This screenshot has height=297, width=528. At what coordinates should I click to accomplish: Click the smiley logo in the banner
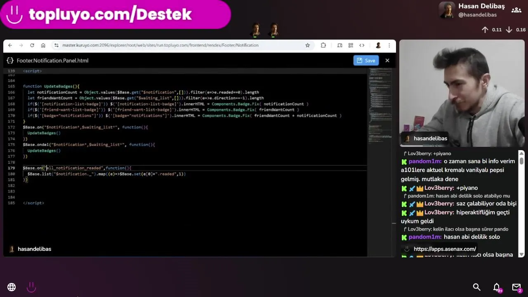click(x=14, y=14)
